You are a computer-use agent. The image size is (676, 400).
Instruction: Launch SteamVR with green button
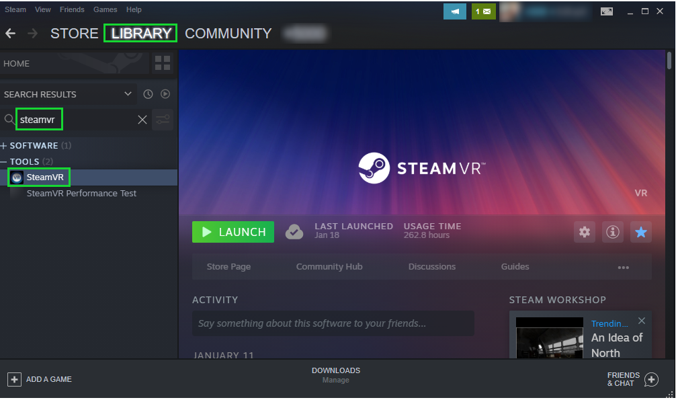(233, 232)
